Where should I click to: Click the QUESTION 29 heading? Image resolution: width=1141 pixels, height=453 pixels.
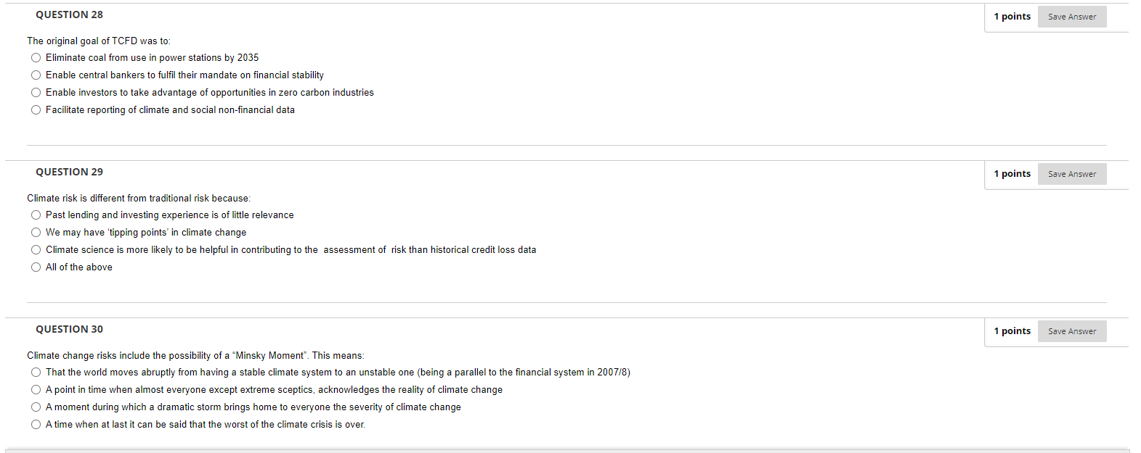tap(70, 172)
